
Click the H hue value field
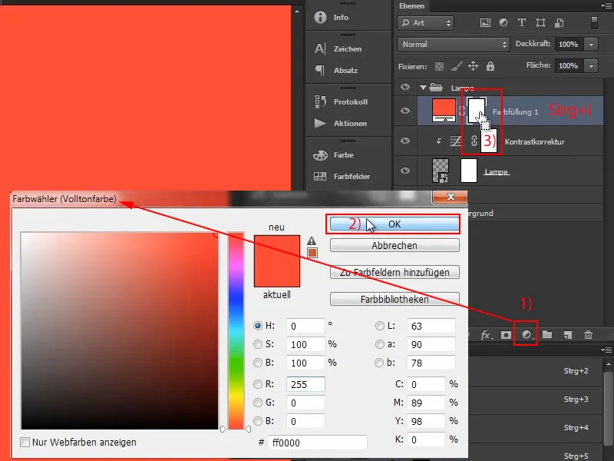pos(305,326)
